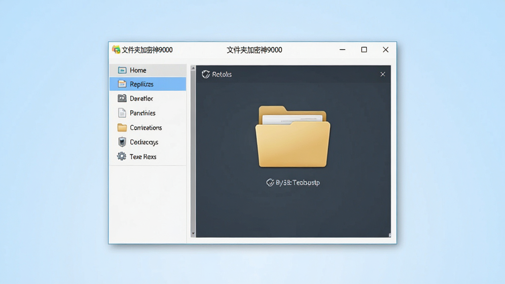Close the dark Retoks panel
505x284 pixels.
click(383, 74)
